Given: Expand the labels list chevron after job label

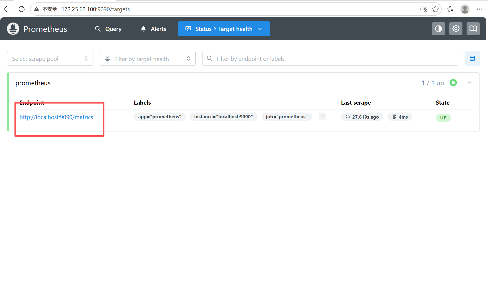Looking at the screenshot, I should (x=323, y=116).
